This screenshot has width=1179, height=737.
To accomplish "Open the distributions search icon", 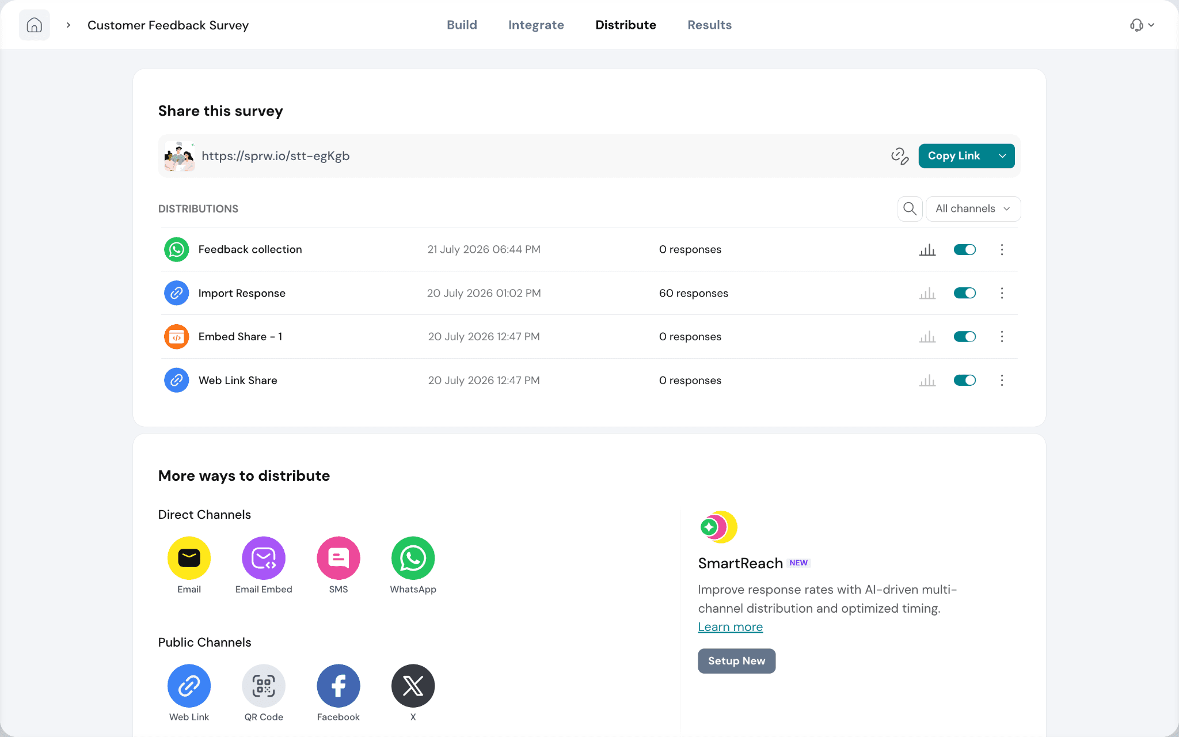I will click(x=910, y=208).
